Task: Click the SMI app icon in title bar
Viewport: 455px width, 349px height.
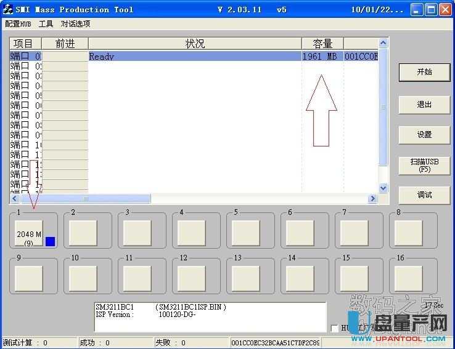Action: point(9,9)
